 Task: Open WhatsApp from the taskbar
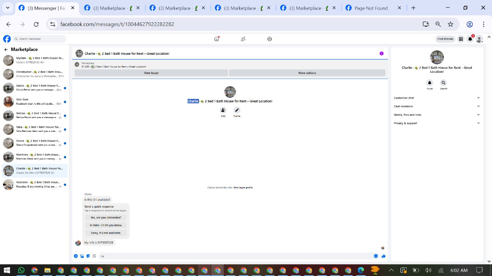click(21, 270)
